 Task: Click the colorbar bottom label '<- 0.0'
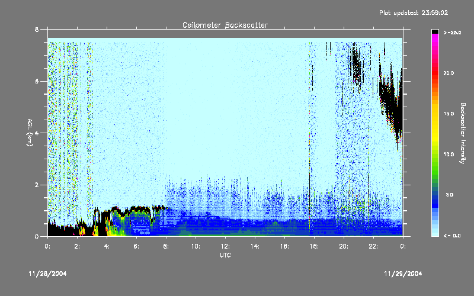point(452,236)
